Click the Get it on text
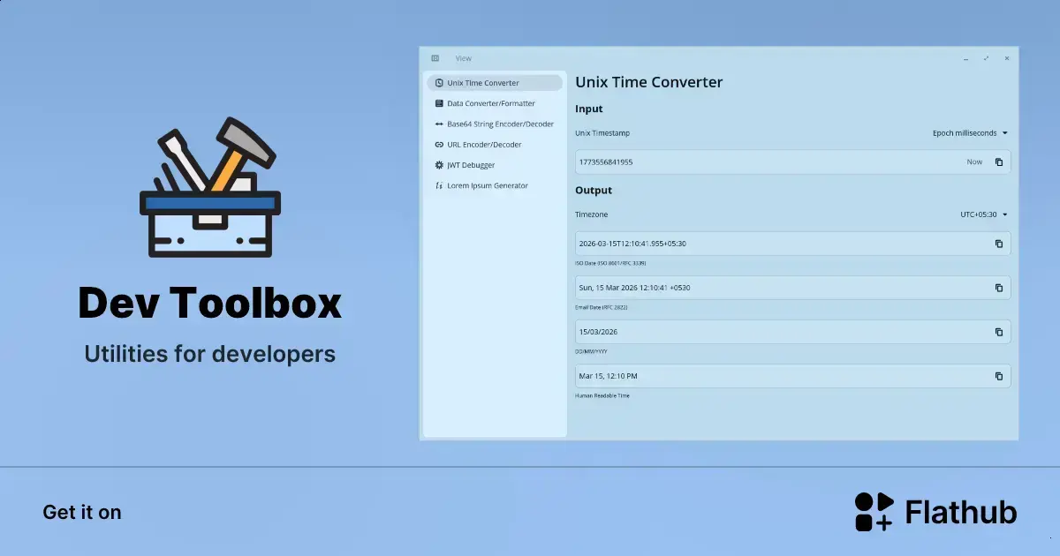Viewport: 1060px width, 556px height. [82, 512]
